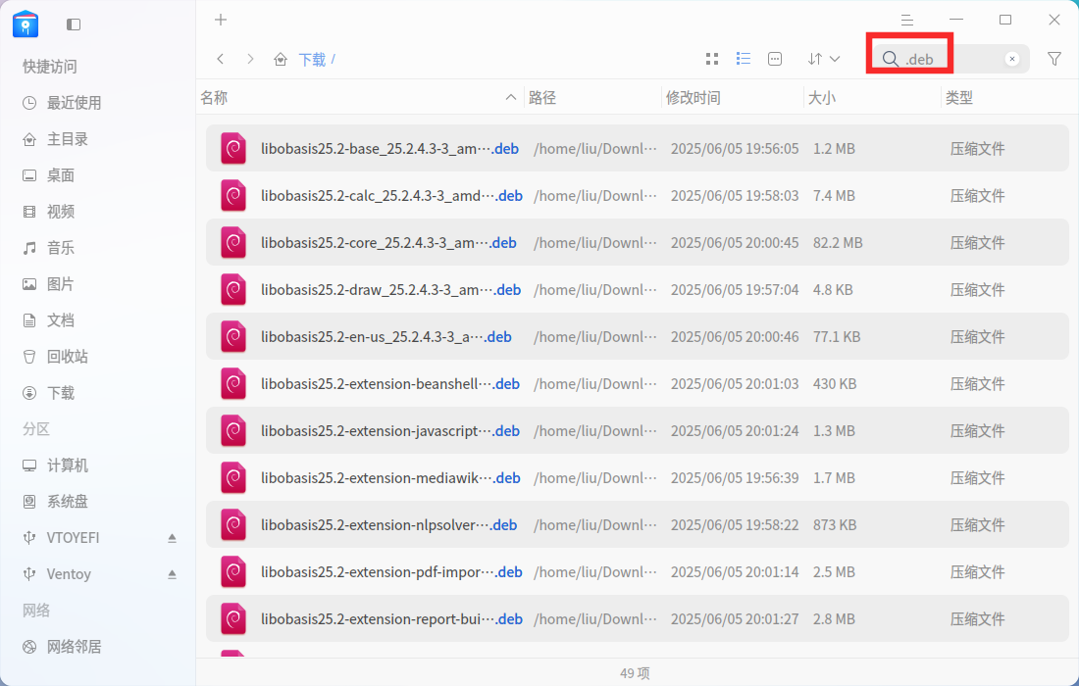Go back with the left arrow
This screenshot has height=686, width=1079.
(x=220, y=59)
